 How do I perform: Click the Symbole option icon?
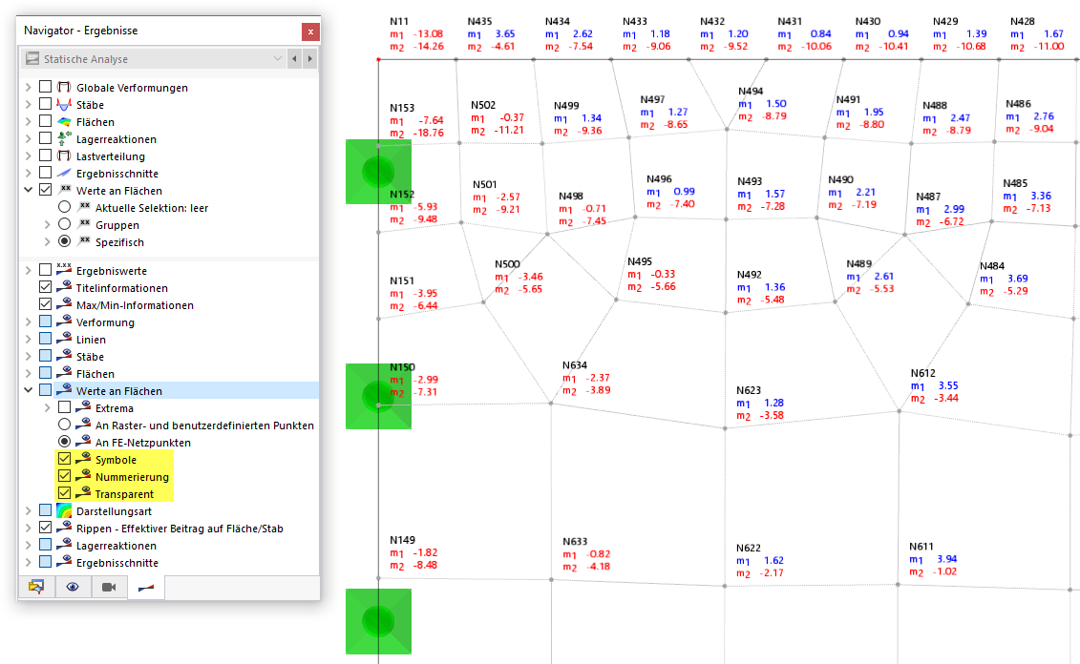[83, 459]
